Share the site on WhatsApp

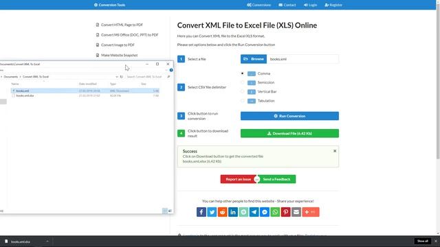pos(275,212)
